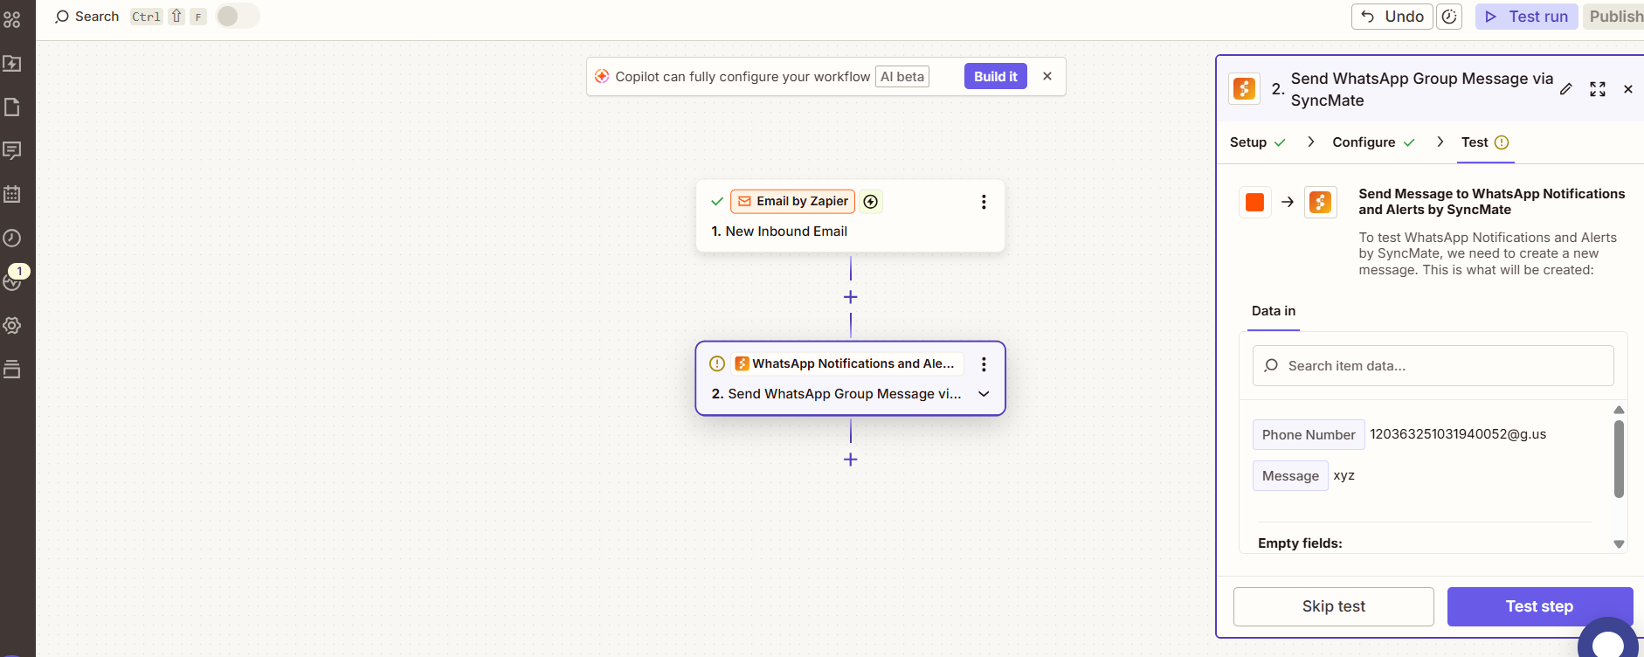Open the notes file icon in sidebar
The image size is (1644, 657).
click(12, 107)
